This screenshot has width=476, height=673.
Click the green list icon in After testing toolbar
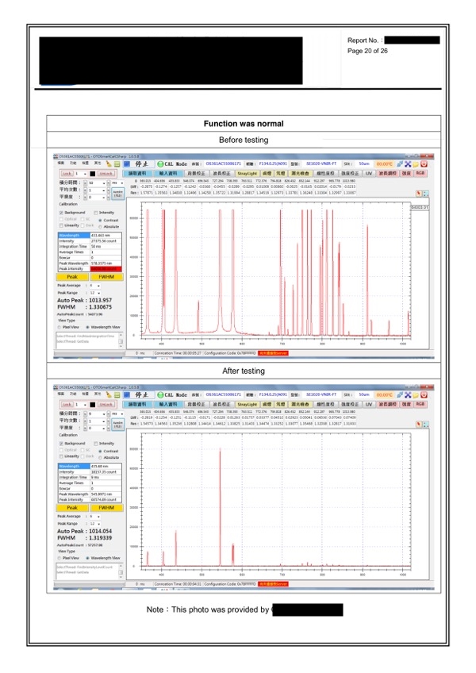117,394
